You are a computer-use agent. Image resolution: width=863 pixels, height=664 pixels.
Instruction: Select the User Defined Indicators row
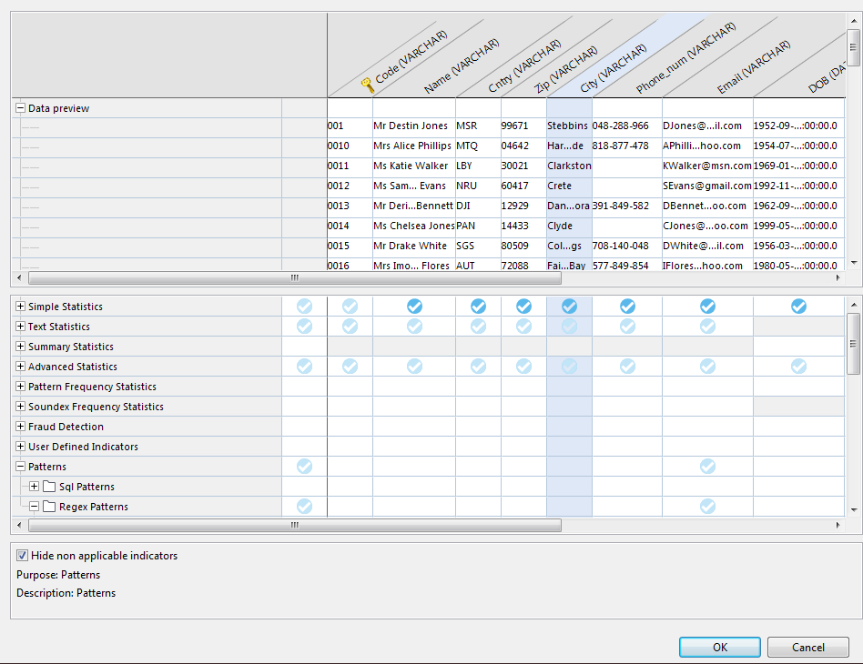(84, 447)
